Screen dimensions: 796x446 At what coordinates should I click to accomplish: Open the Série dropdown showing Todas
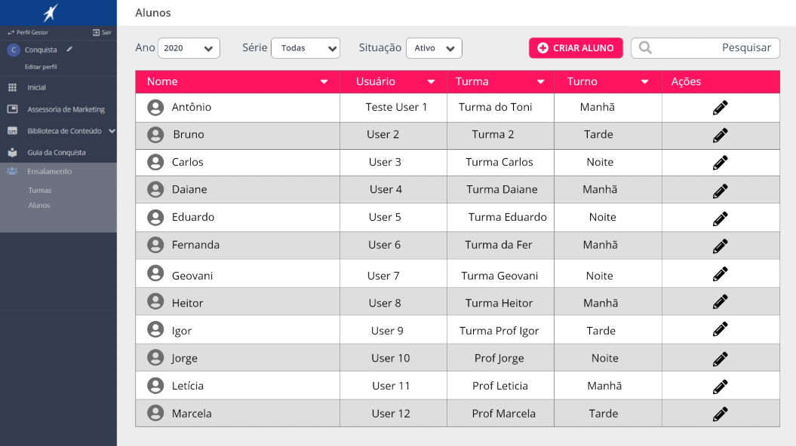[306, 48]
